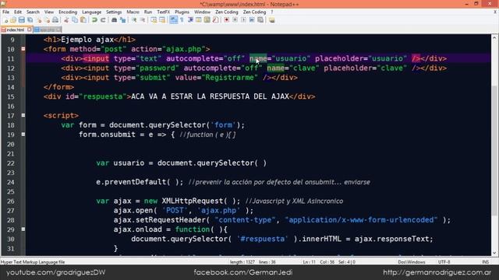Viewport: 499px width, 280px height.
Task: Click the Open file toolbar icon
Action: (13, 20)
